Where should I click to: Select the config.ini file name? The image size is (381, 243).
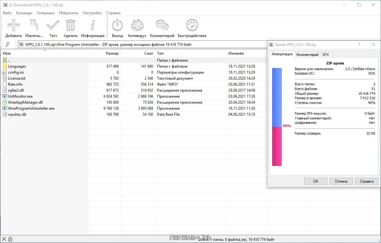(16, 72)
